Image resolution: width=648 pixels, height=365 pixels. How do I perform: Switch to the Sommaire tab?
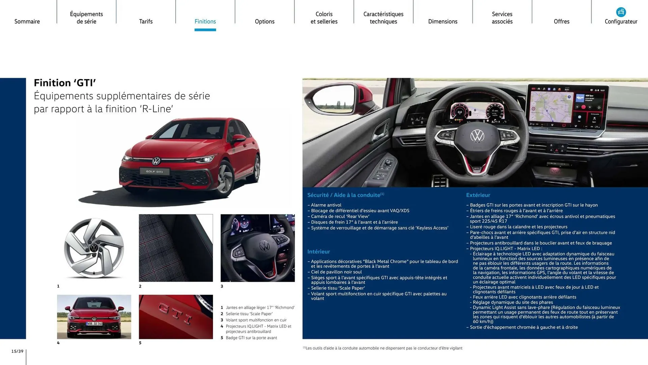pyautogui.click(x=27, y=21)
